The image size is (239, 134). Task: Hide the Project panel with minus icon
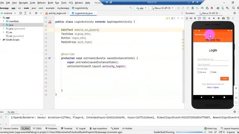41,13
